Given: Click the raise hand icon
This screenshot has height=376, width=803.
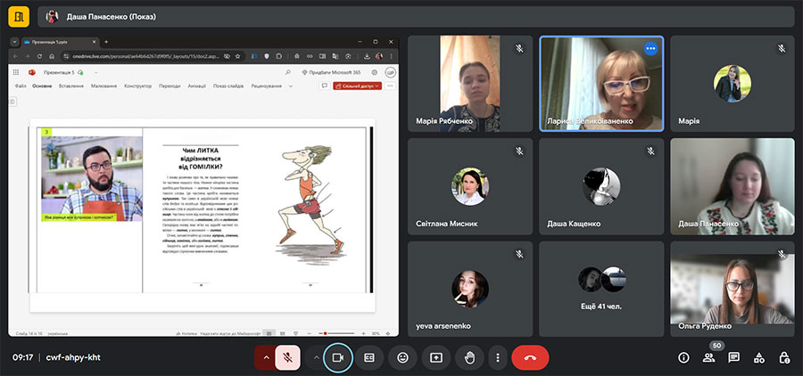Looking at the screenshot, I should tap(469, 357).
